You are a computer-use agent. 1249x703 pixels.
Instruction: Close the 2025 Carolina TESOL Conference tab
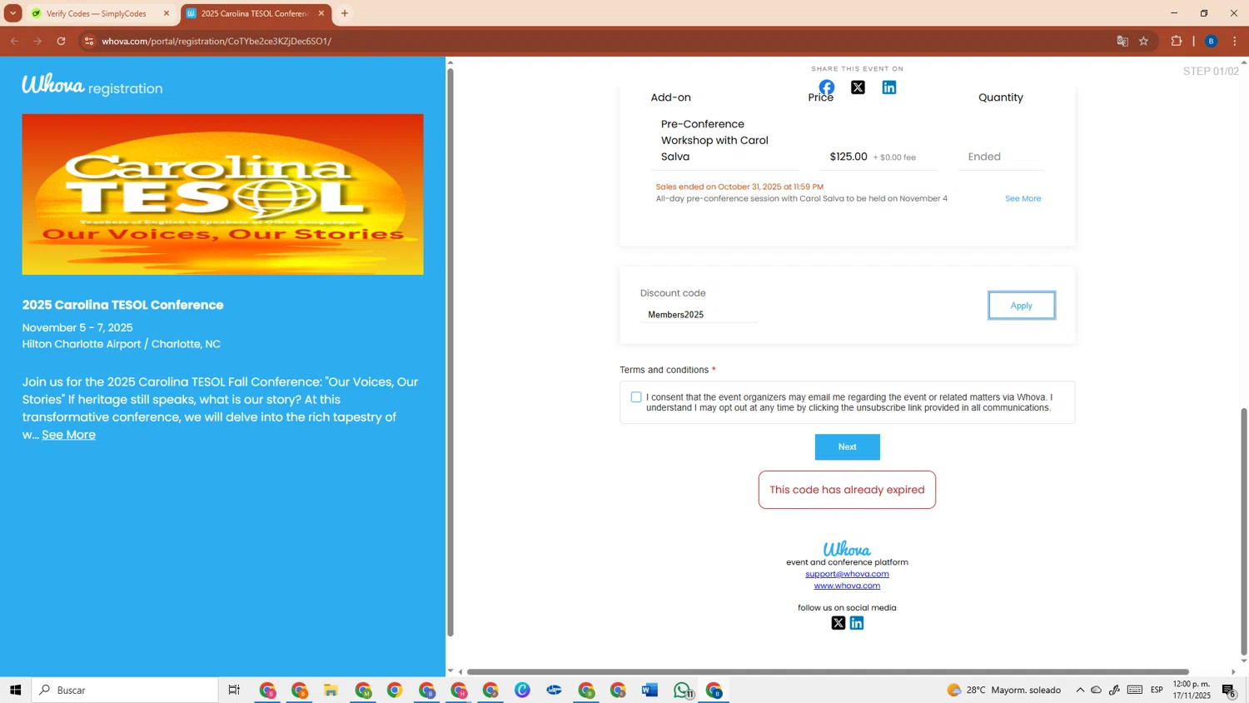(321, 13)
